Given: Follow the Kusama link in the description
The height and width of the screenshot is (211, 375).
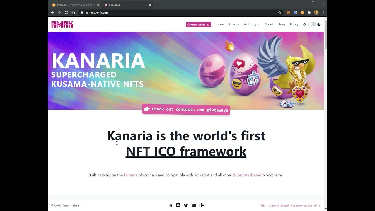Looking at the screenshot, I should click(x=130, y=175).
